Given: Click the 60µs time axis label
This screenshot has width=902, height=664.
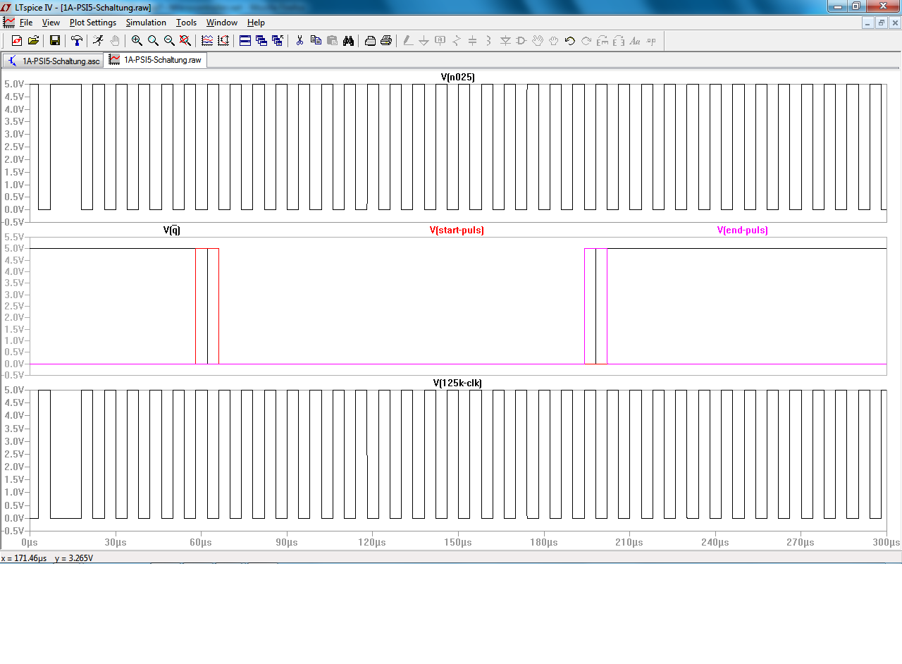Looking at the screenshot, I should [x=201, y=542].
